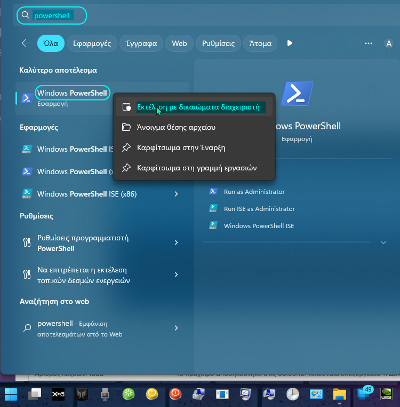This screenshot has width=400, height=407.
Task: Click the yellow power taskbar icon
Action: [152, 394]
